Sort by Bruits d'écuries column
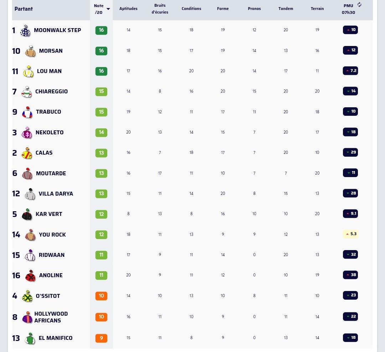Screen dimensions: 385x352 (x=160, y=9)
